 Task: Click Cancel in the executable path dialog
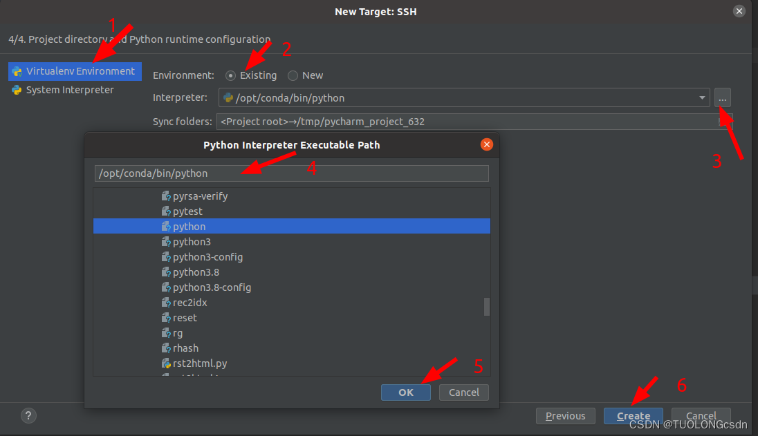pyautogui.click(x=463, y=392)
